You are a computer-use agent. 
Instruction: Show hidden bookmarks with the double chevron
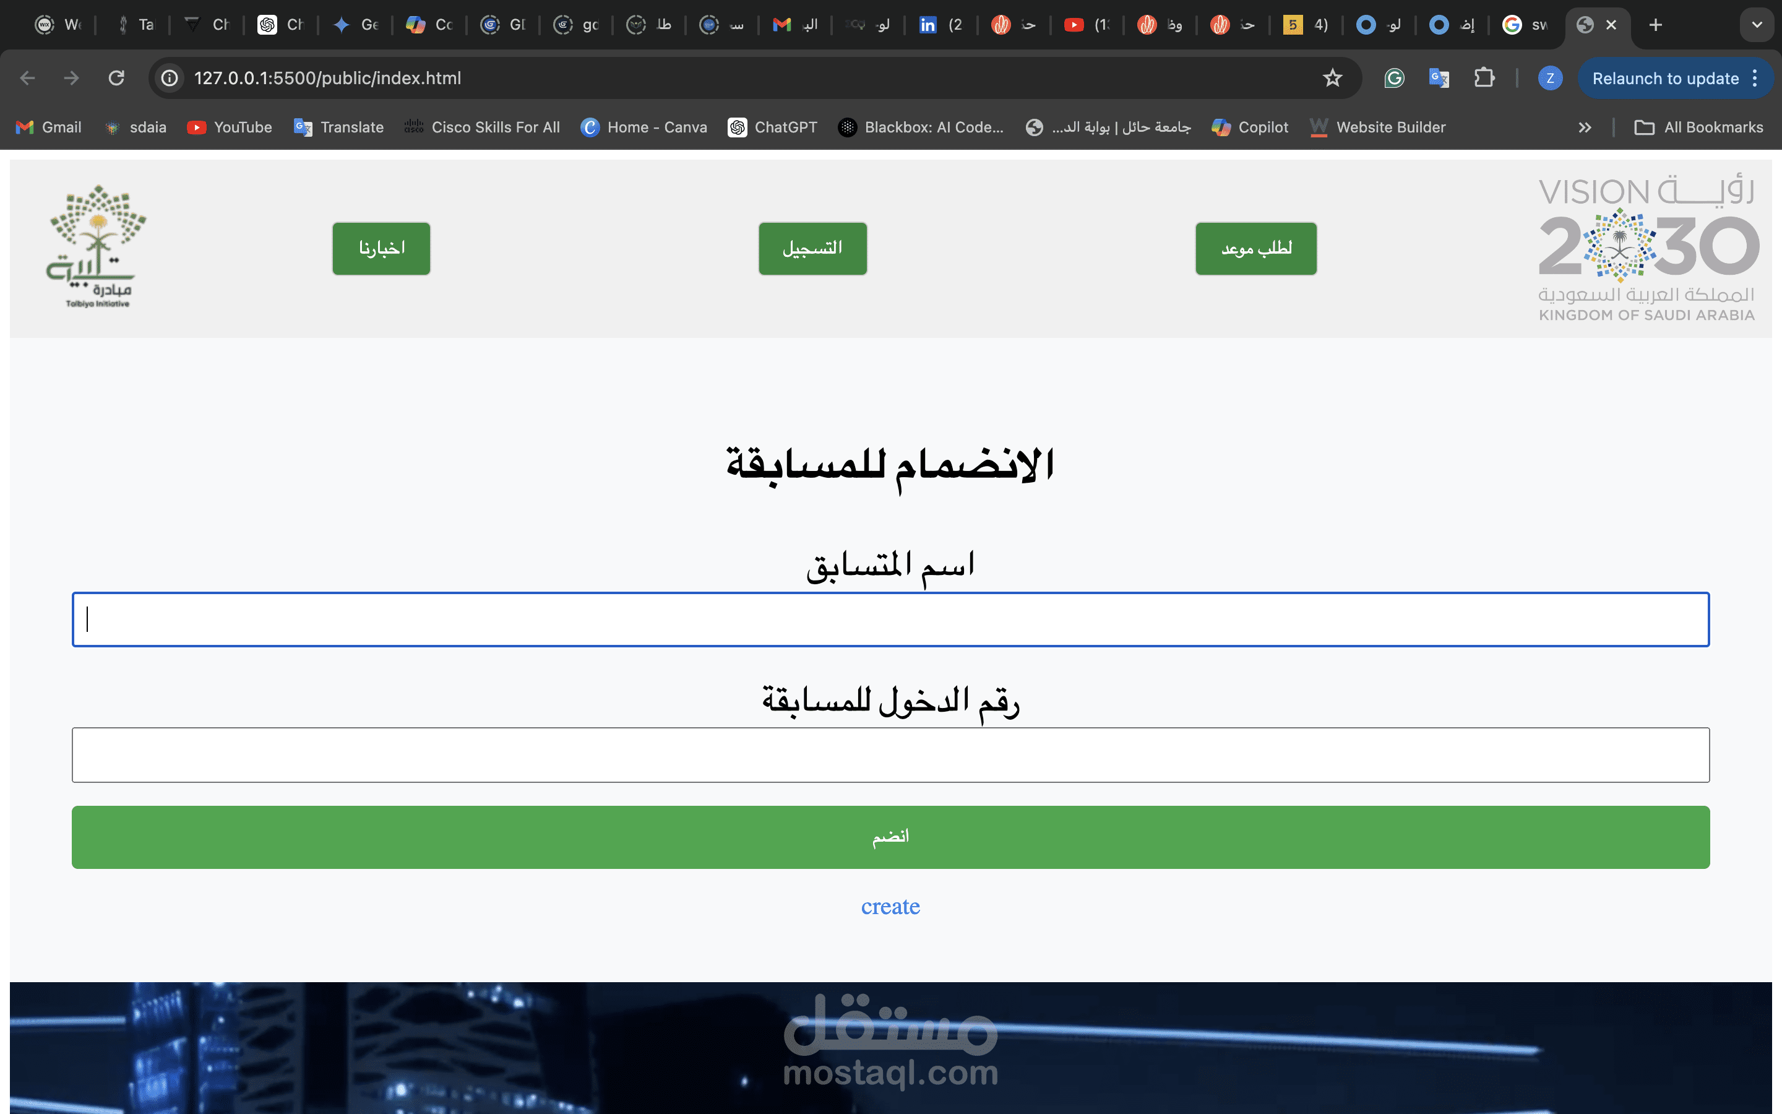[x=1585, y=127]
